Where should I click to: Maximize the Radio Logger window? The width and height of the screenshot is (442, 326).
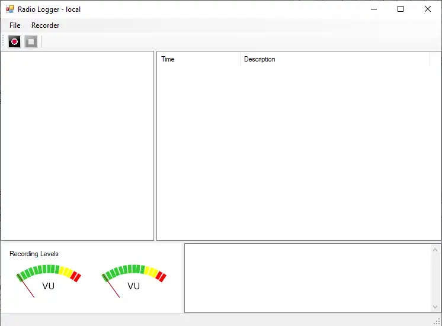coord(401,9)
